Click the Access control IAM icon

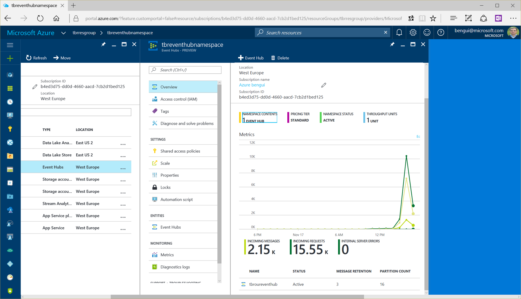coord(155,99)
